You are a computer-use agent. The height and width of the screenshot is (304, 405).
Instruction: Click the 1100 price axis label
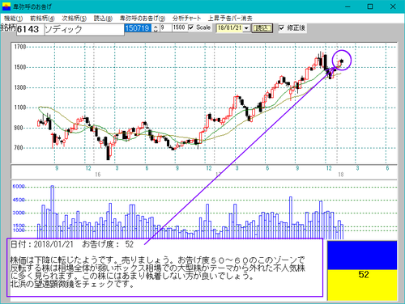pyautogui.click(x=19, y=108)
